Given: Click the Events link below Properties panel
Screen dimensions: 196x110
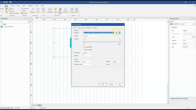Looking at the screenshot, I should tap(178, 98).
